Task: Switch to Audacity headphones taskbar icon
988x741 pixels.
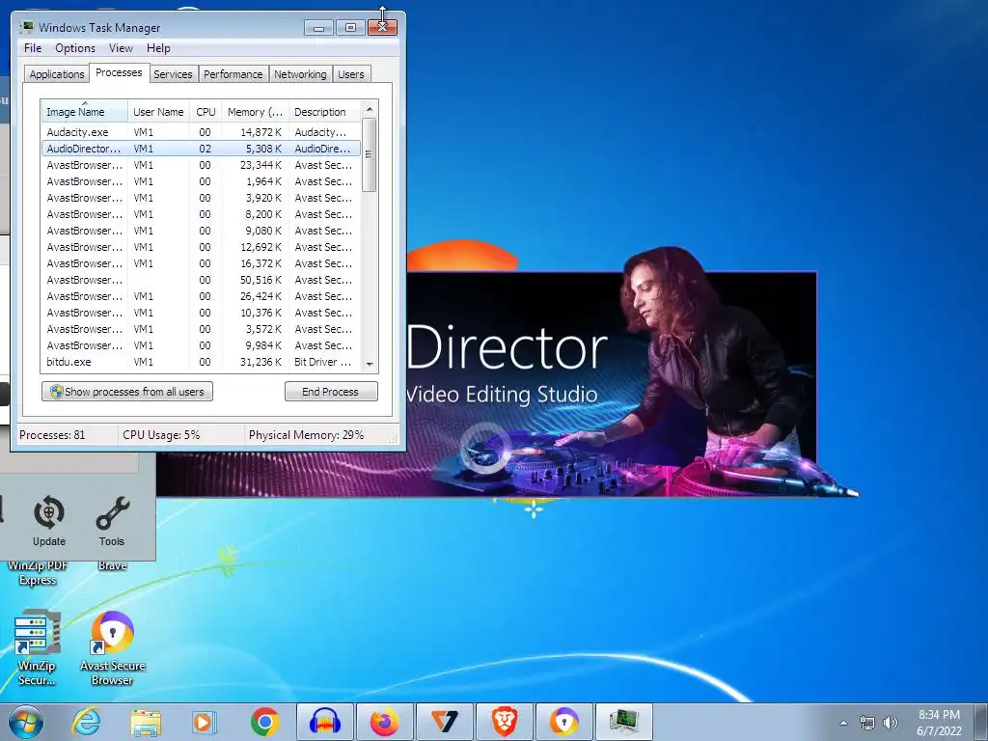Action: [324, 722]
